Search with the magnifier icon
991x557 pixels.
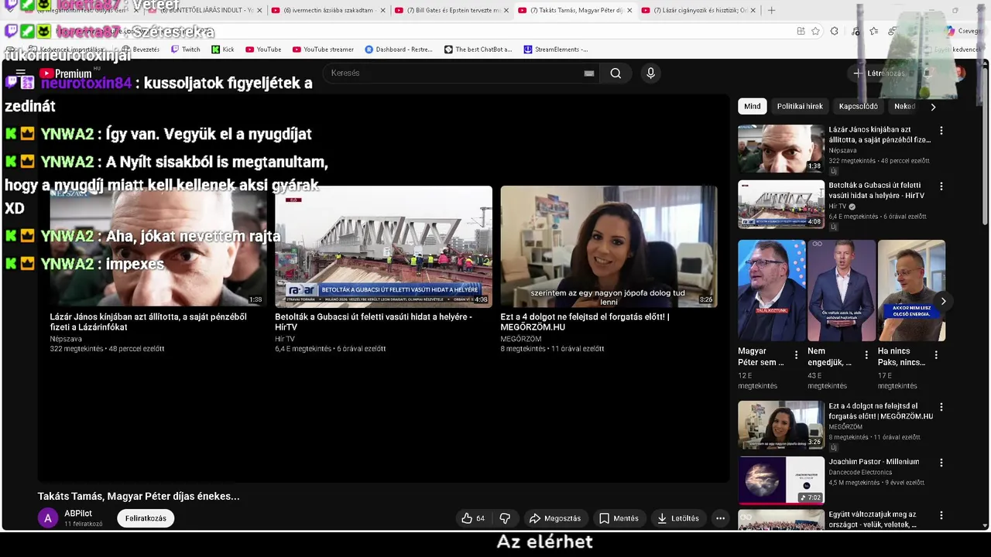616,73
